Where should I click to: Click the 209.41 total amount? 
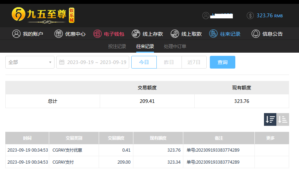147,101
